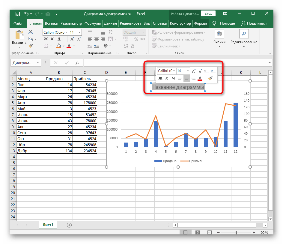Open mini toolbar font size dropdown
The height and width of the screenshot is (244, 283).
point(188,71)
